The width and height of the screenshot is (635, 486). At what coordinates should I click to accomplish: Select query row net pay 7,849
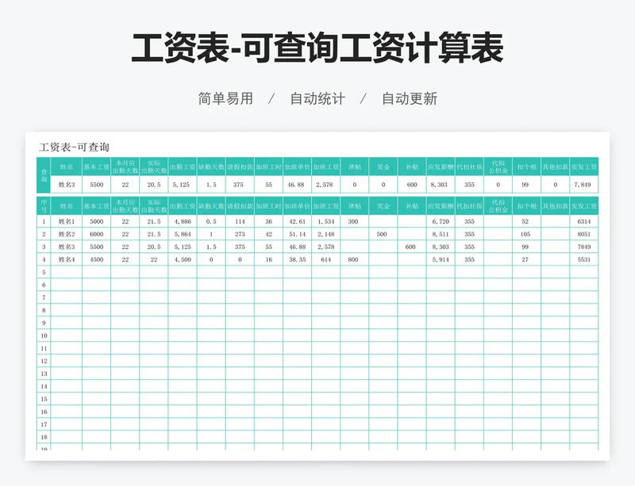(584, 185)
